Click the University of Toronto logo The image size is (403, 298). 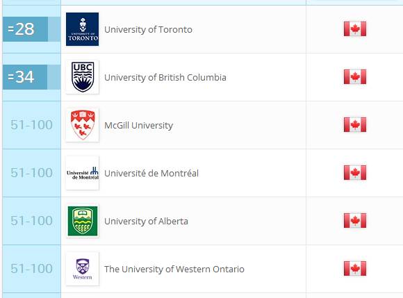coord(82,29)
